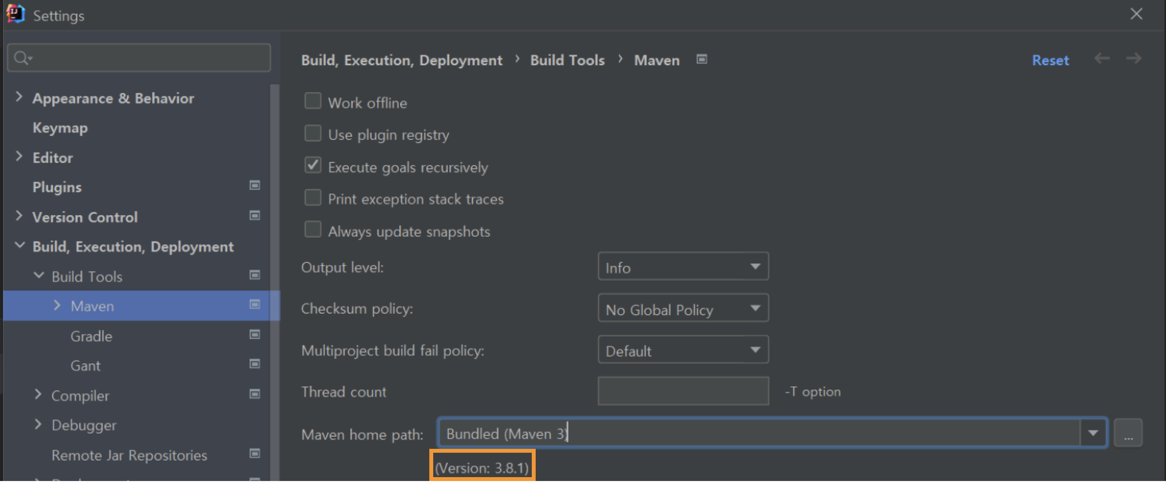The image size is (1166, 482).
Task: Go back with the left arrow icon
Action: [x=1102, y=59]
